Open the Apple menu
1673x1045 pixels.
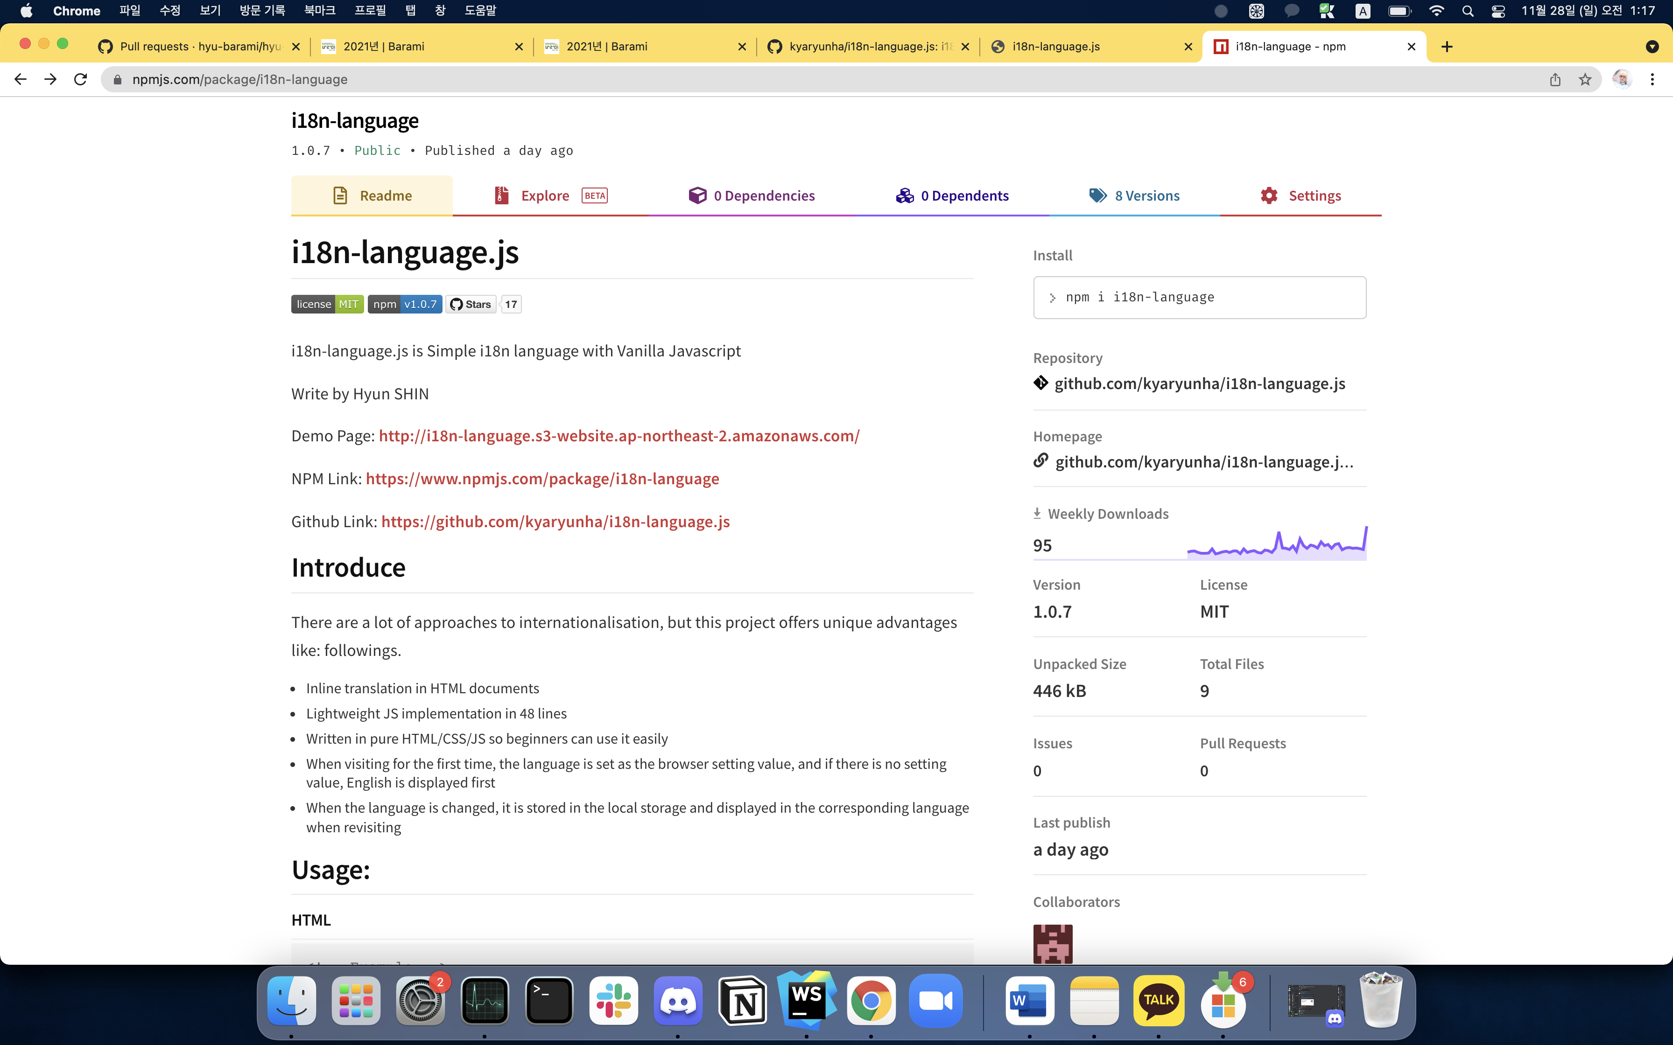click(26, 10)
